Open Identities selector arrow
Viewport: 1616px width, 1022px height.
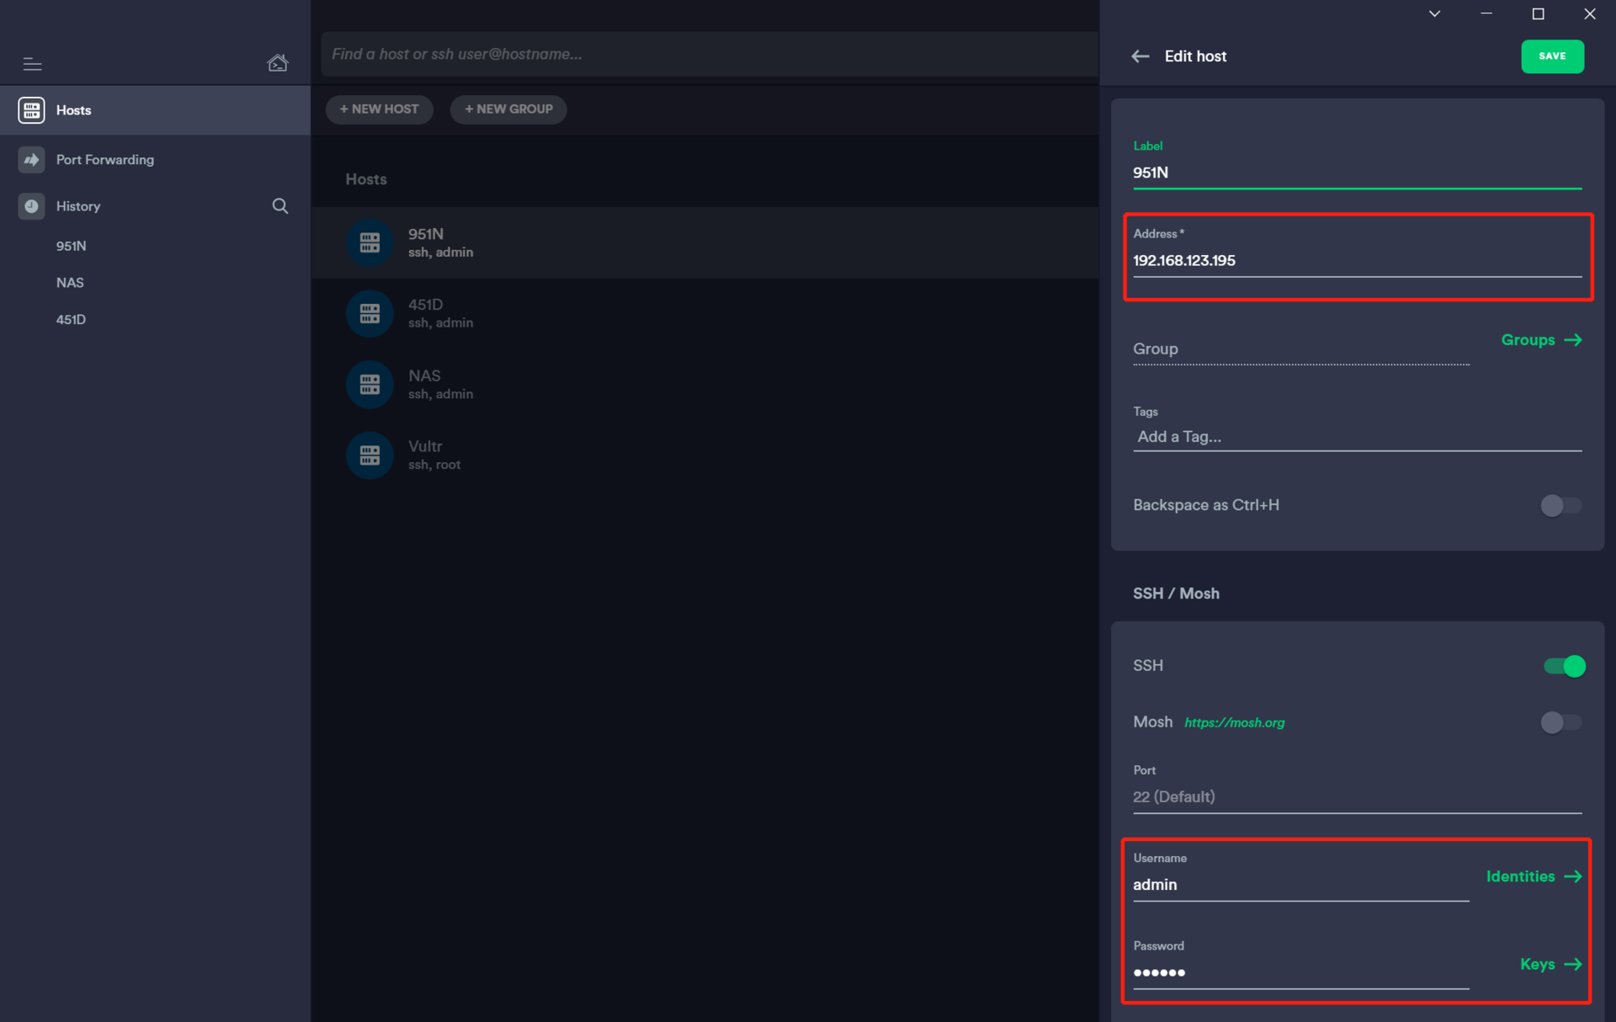[x=1572, y=876]
